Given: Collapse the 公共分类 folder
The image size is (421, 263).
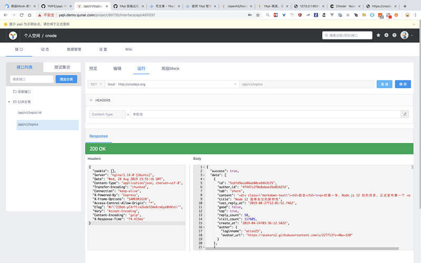Looking at the screenshot, I should click(x=10, y=102).
